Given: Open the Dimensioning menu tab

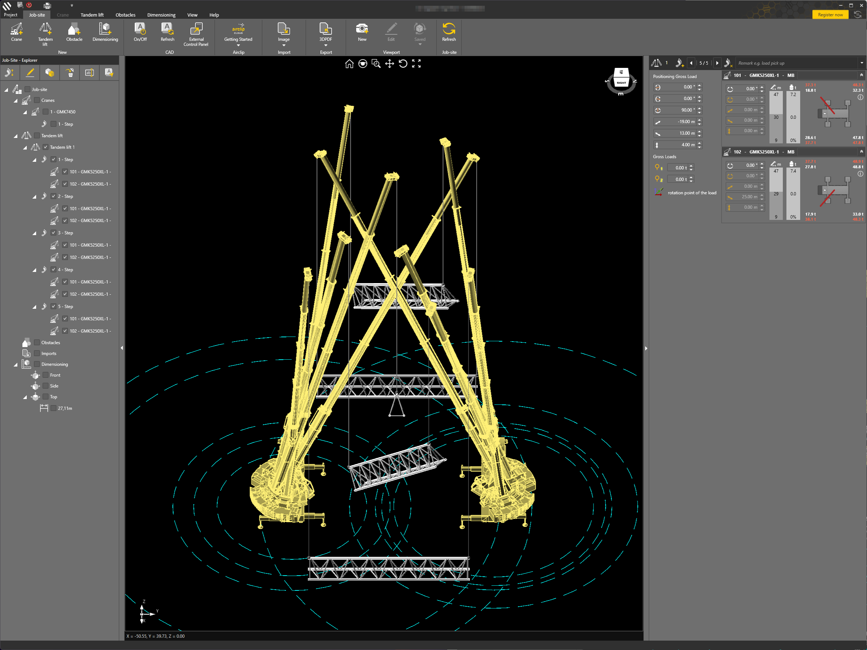Looking at the screenshot, I should 161,15.
